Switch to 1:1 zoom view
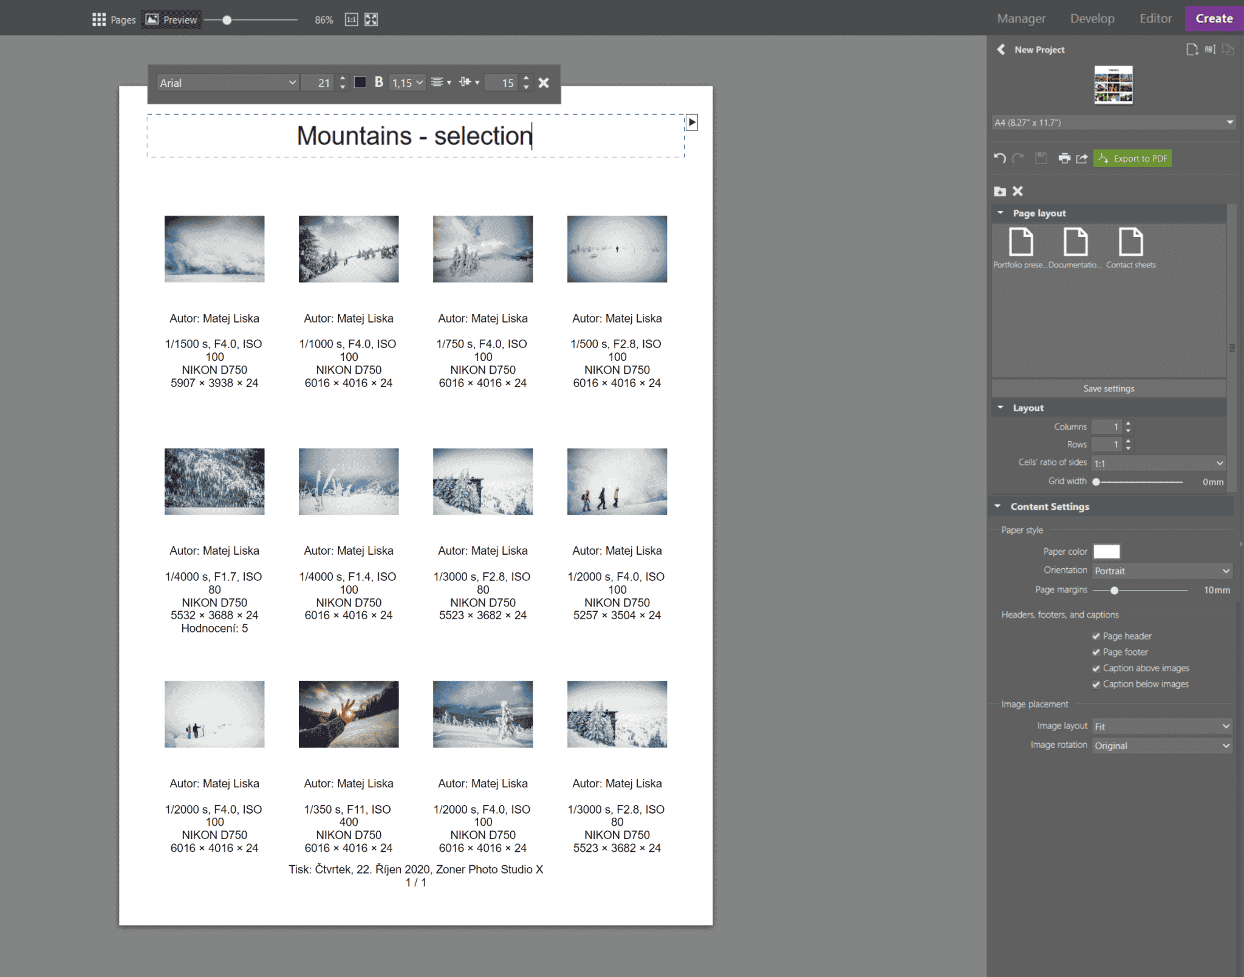The image size is (1244, 977). (351, 19)
